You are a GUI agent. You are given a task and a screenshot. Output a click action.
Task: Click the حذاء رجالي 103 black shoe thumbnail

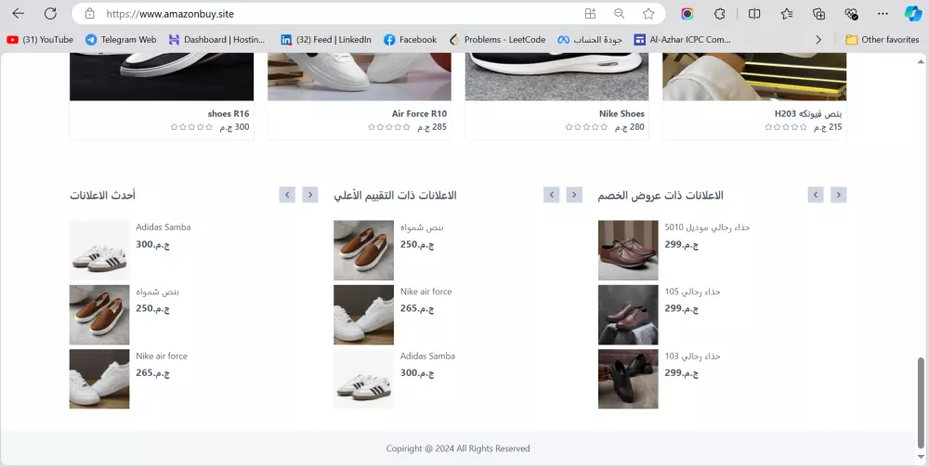click(x=628, y=379)
